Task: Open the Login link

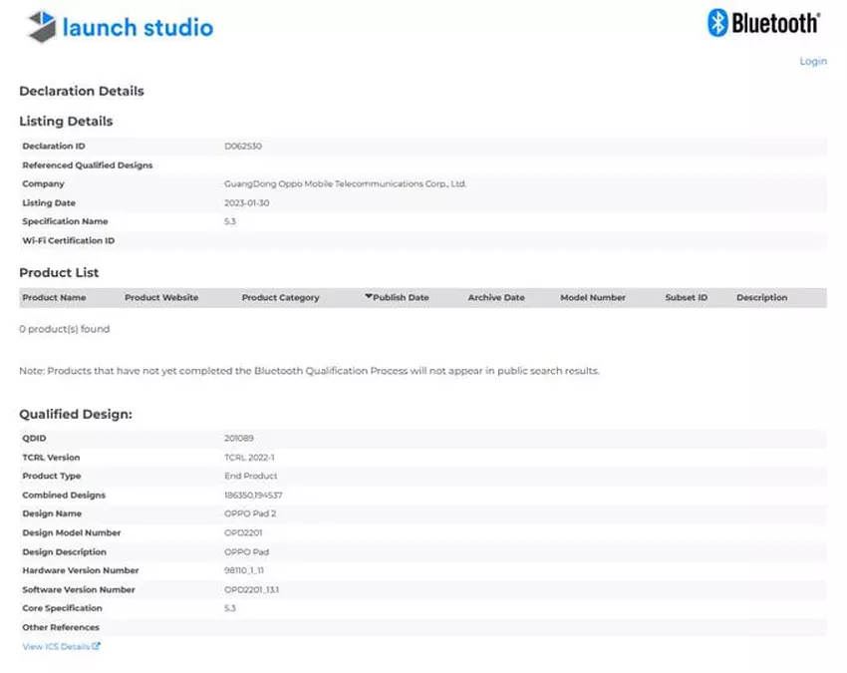Action: click(x=812, y=62)
